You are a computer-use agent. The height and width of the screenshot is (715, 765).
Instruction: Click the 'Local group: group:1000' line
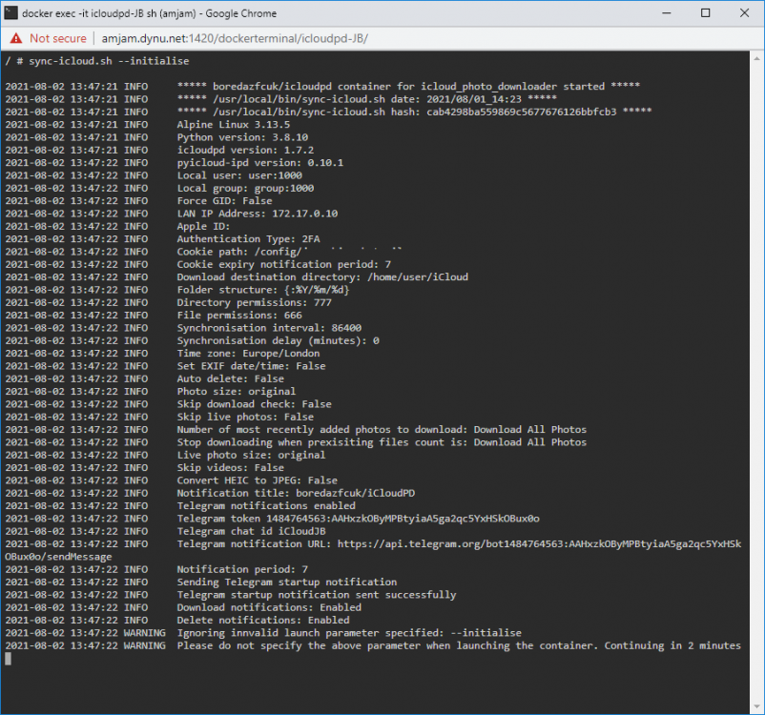point(245,188)
